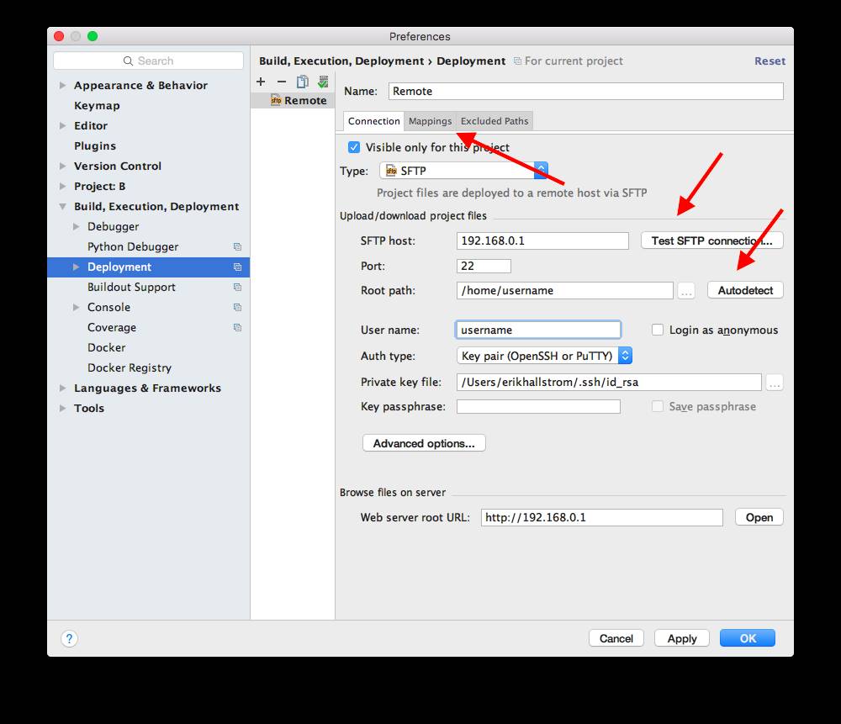Expand the Tools section

[x=63, y=408]
